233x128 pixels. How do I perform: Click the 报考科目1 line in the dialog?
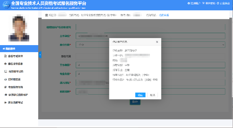pyautogui.click(x=131, y=75)
